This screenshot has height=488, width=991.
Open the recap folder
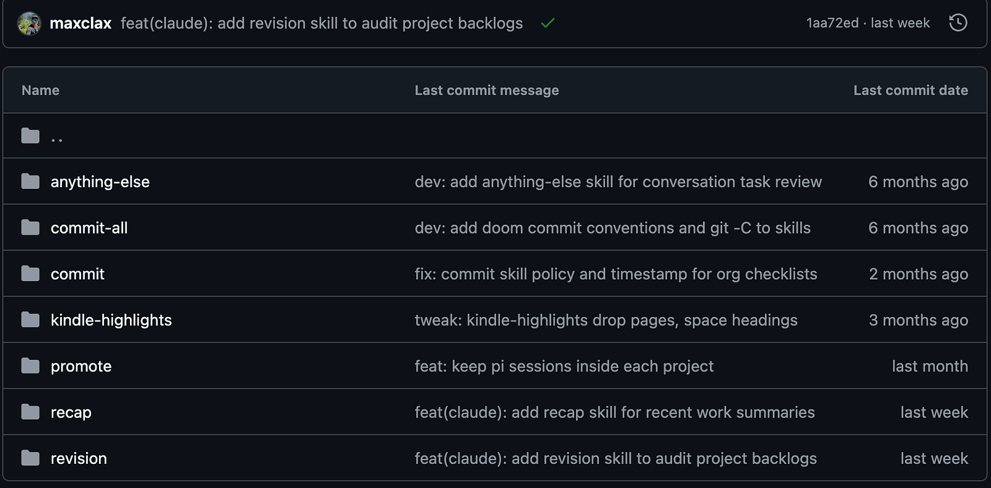tap(71, 412)
